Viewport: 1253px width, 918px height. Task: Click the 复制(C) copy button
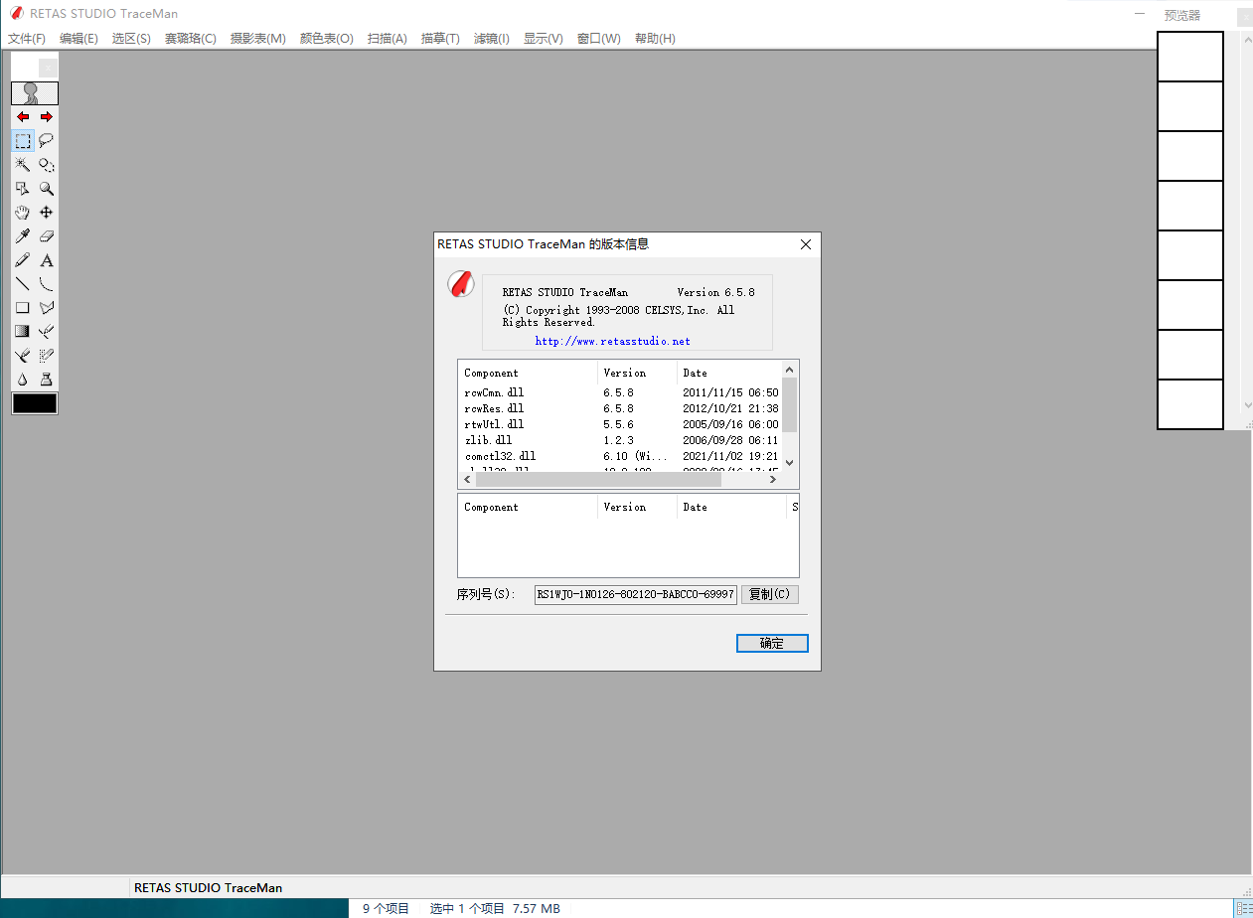pos(770,594)
